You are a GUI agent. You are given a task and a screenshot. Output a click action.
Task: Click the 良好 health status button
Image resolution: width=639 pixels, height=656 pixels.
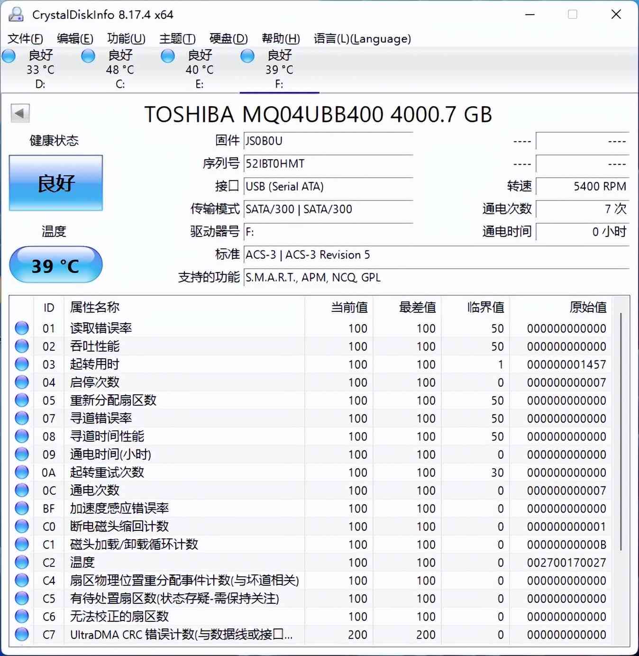pos(55,182)
